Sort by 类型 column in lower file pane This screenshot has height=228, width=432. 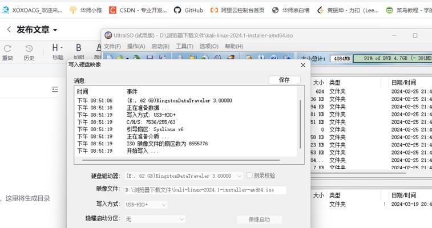point(335,196)
